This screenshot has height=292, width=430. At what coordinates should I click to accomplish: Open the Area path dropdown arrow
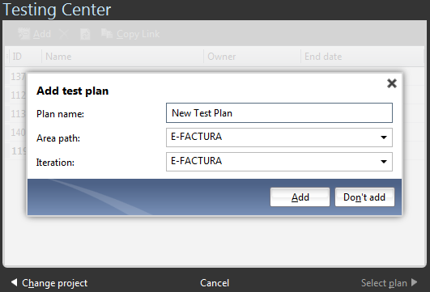click(x=384, y=138)
